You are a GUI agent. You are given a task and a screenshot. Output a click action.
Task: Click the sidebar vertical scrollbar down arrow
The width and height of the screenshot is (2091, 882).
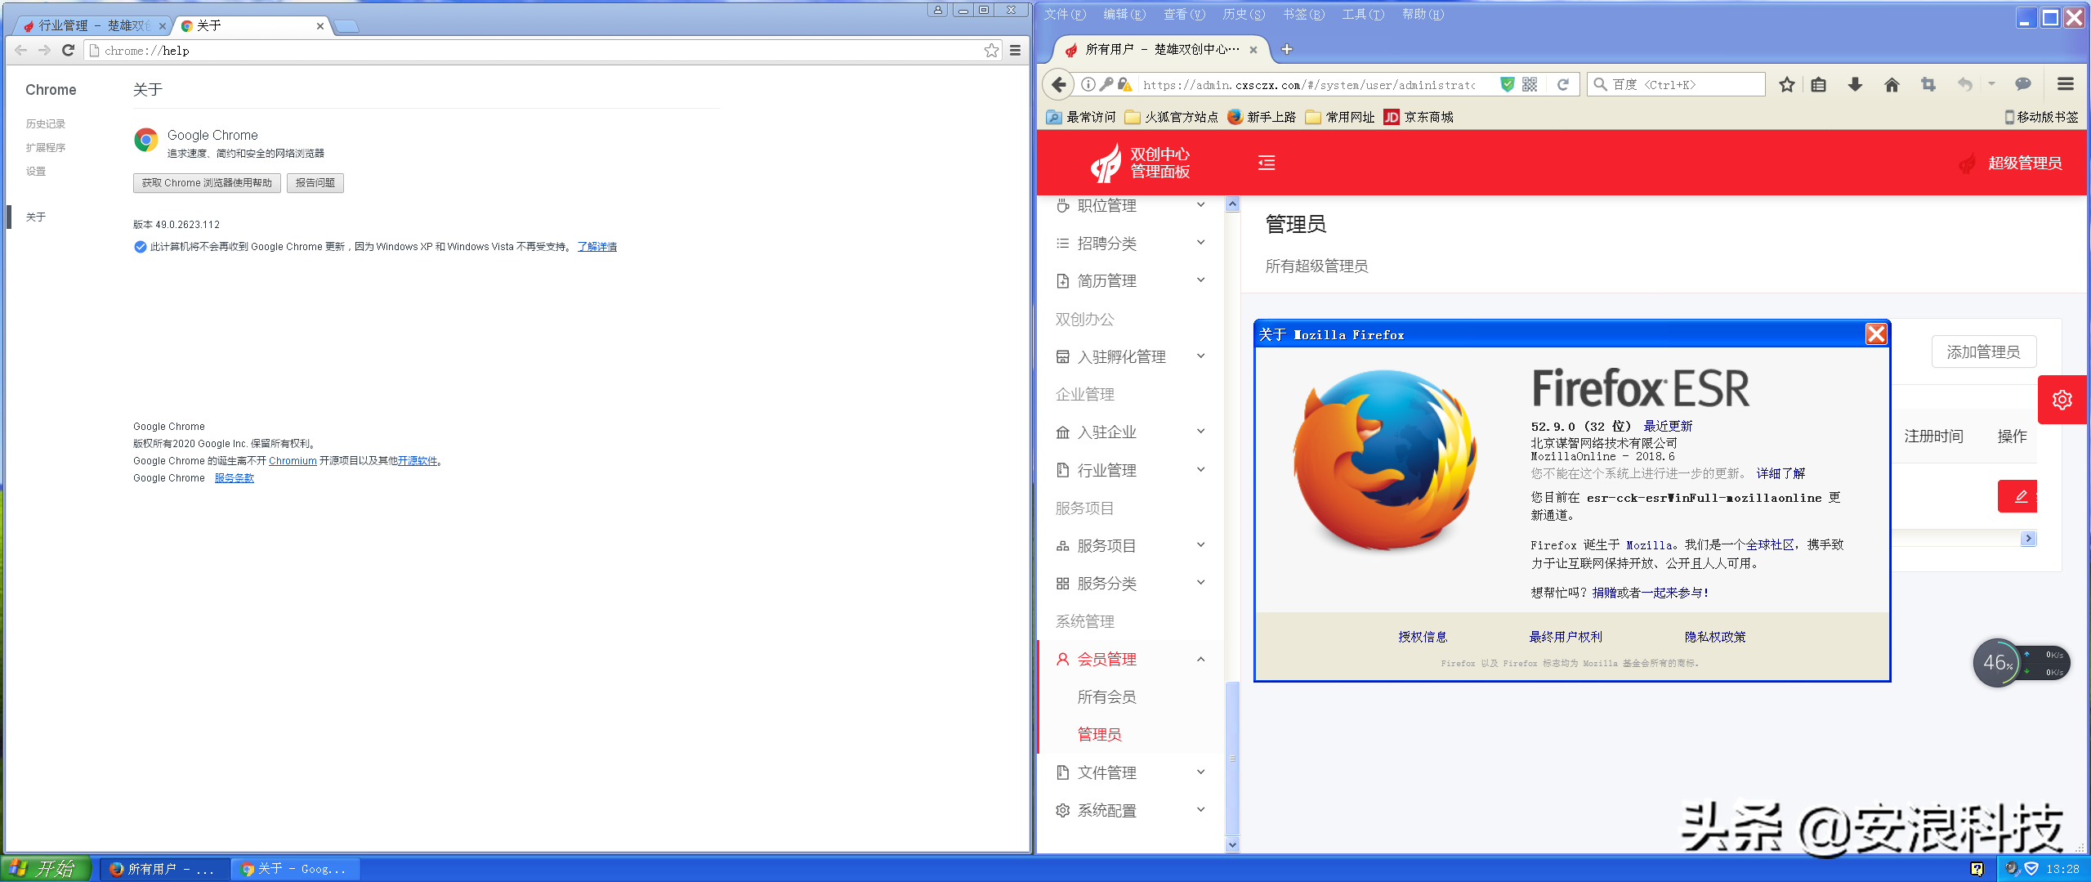(1232, 845)
